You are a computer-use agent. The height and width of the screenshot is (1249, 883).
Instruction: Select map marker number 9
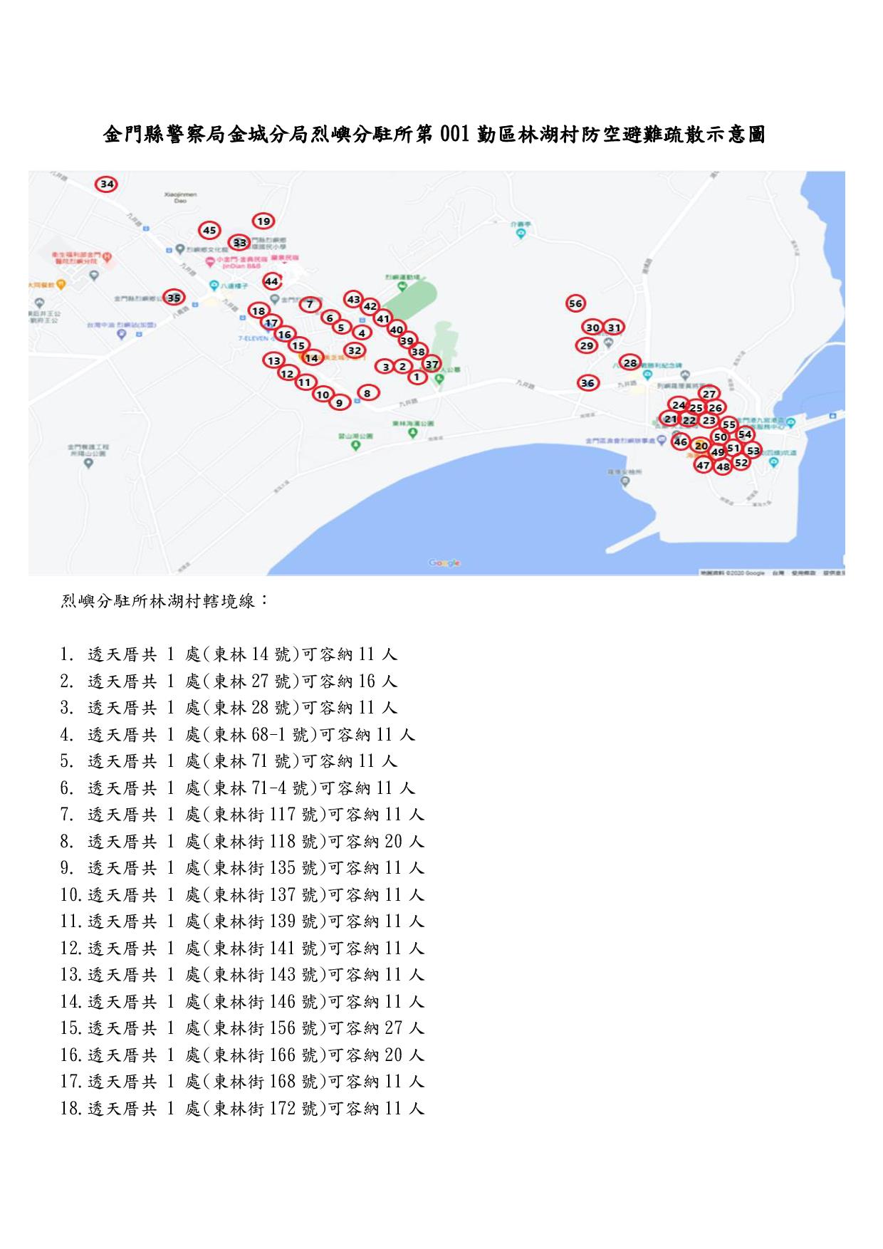(x=340, y=402)
